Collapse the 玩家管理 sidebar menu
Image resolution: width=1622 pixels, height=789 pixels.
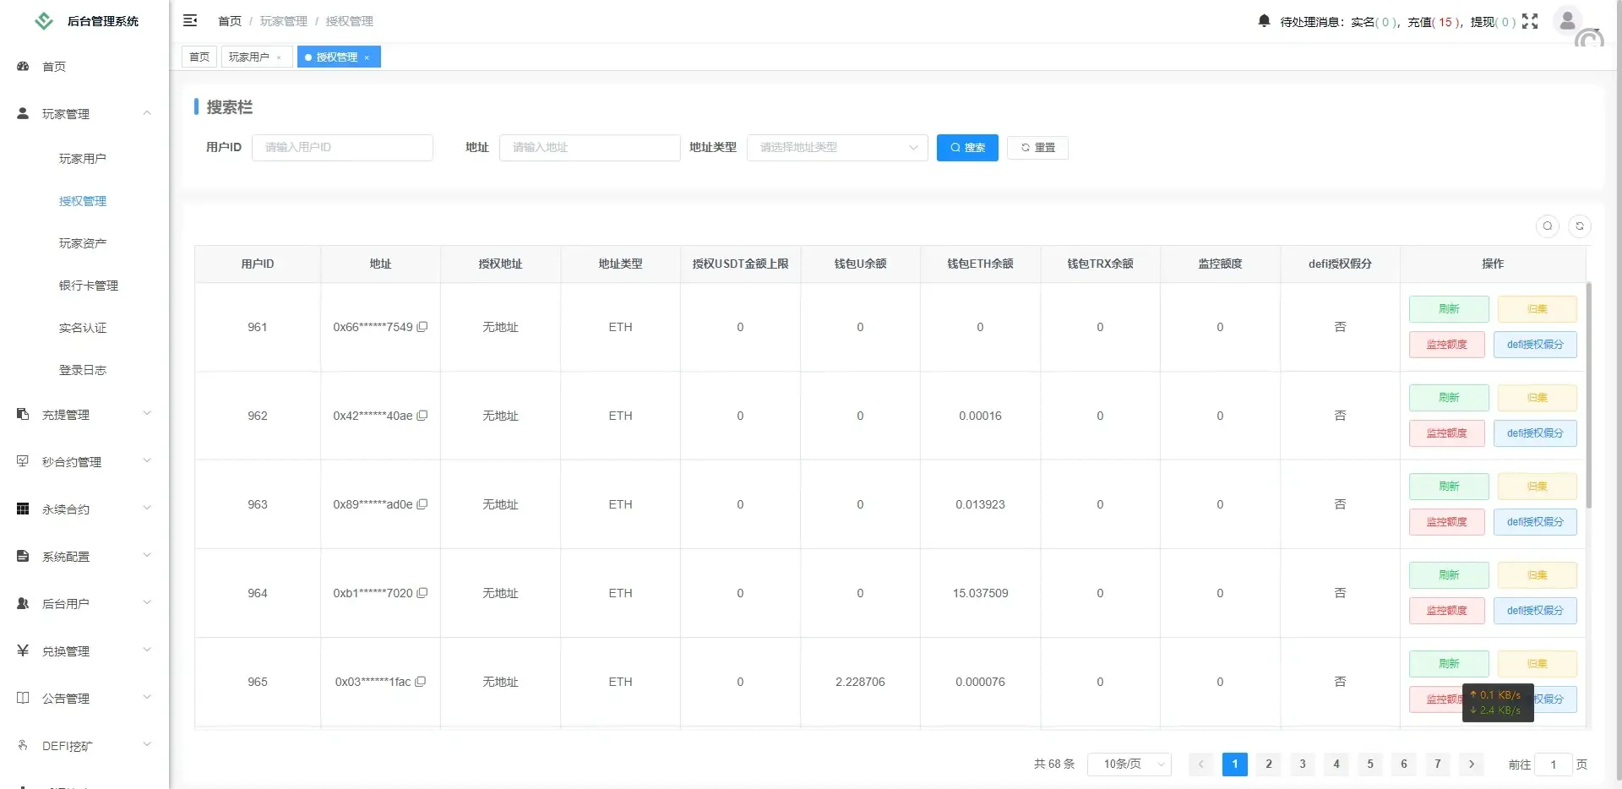click(84, 114)
